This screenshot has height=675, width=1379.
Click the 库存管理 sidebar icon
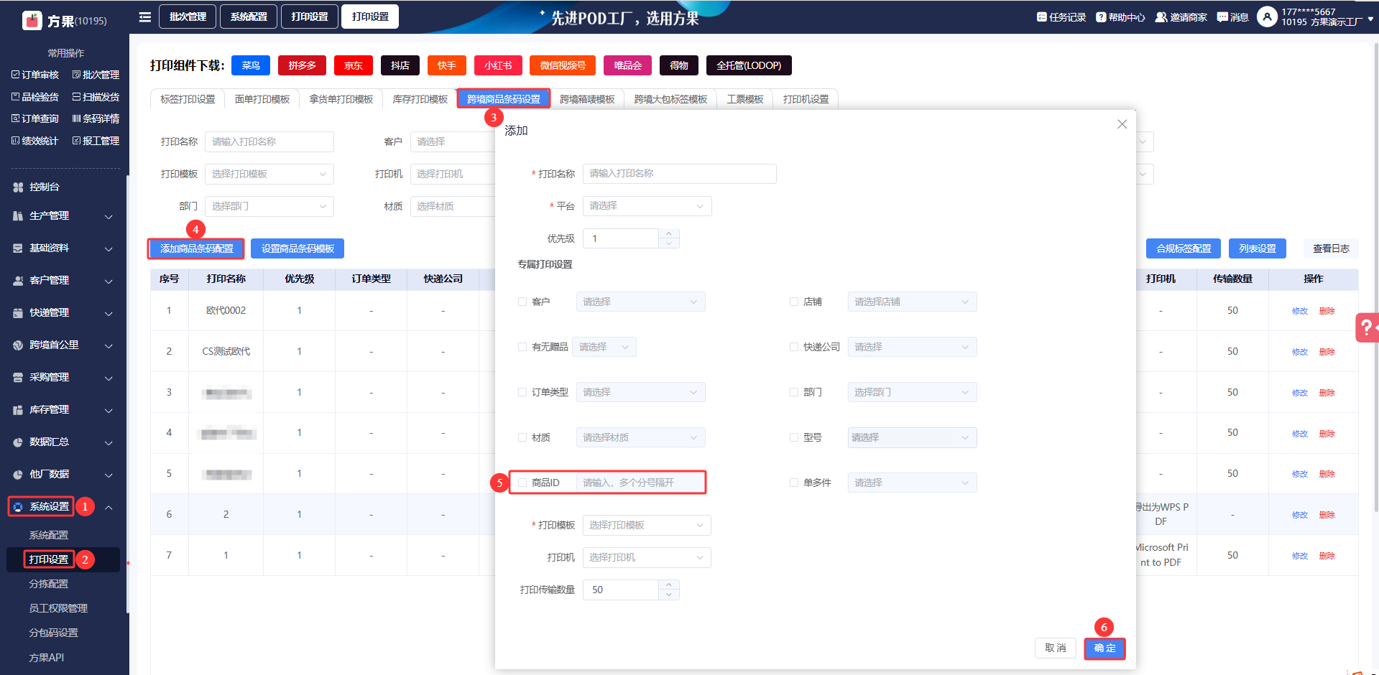pos(18,409)
